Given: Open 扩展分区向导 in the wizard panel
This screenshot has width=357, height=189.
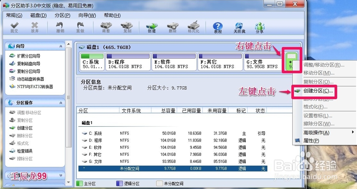Looking at the screenshot, I should 25,56.
